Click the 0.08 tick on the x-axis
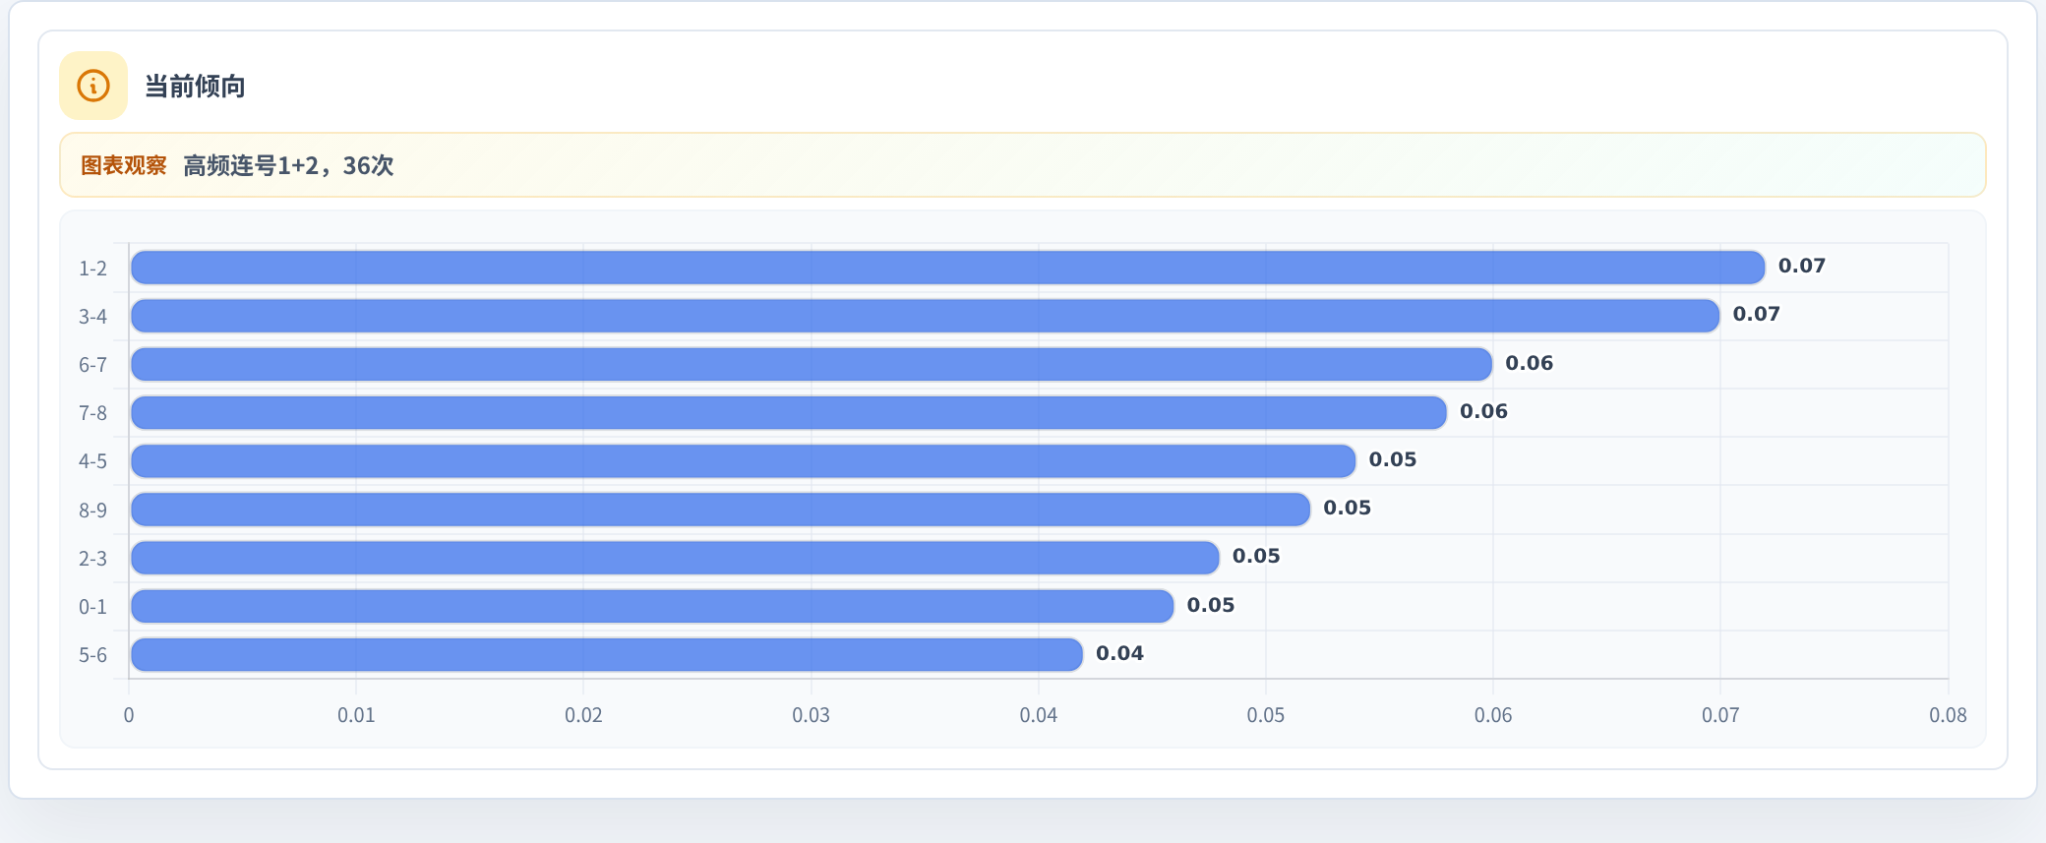The height and width of the screenshot is (843, 2046). [1948, 715]
